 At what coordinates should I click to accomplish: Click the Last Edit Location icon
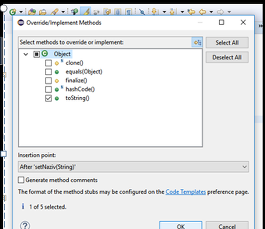[x=191, y=12]
